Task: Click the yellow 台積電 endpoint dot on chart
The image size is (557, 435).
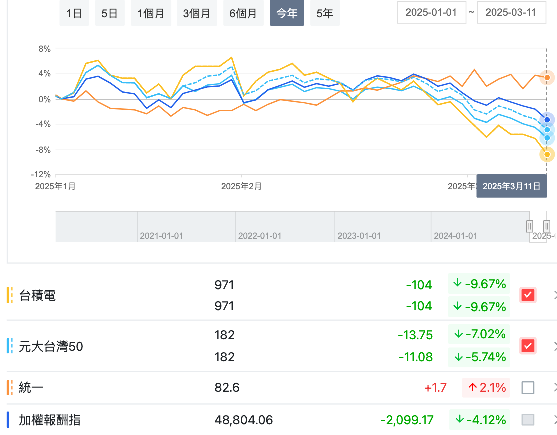Action: coord(547,155)
